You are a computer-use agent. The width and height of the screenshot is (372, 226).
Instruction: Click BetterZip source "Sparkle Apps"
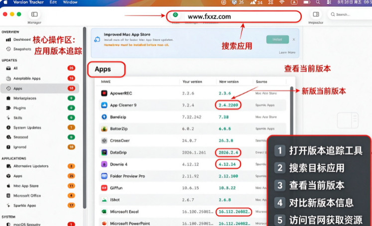[265, 129]
